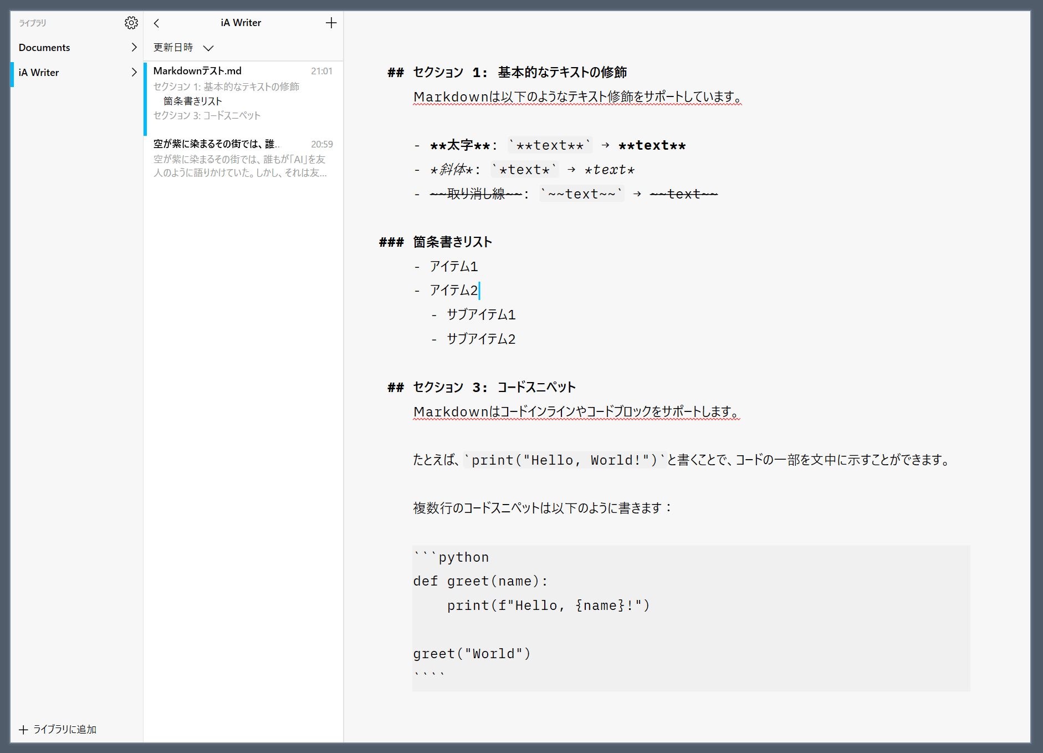Open the library settings gear icon
This screenshot has height=753, width=1043.
coord(131,23)
